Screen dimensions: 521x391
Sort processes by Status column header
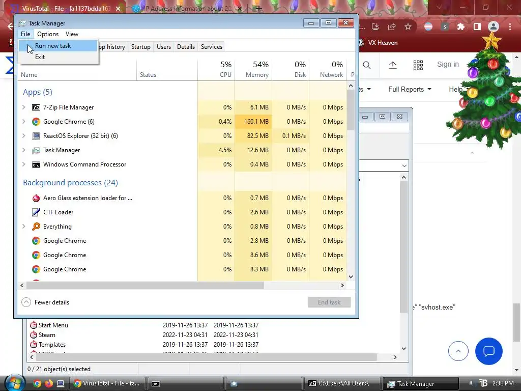(x=167, y=69)
